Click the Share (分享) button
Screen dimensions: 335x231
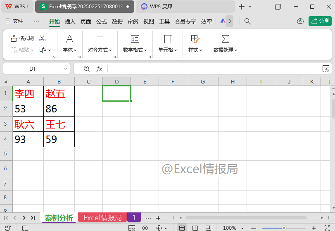tap(320, 21)
